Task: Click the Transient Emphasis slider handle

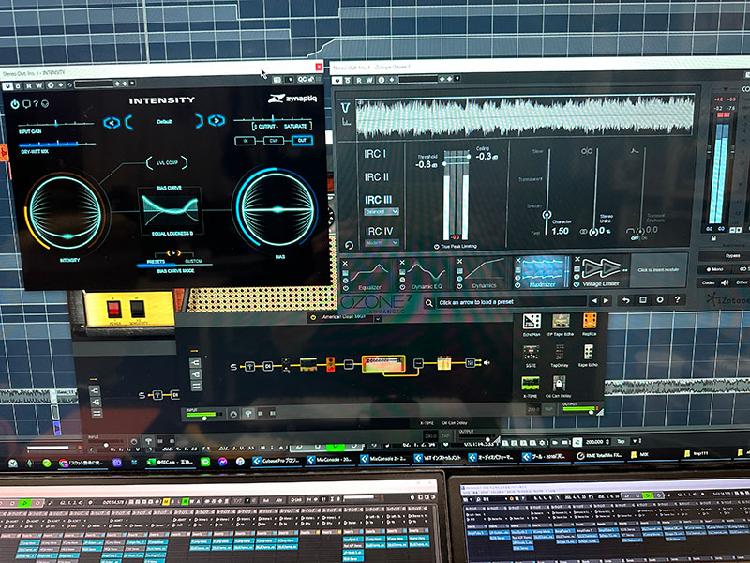Action: pyautogui.click(x=640, y=232)
